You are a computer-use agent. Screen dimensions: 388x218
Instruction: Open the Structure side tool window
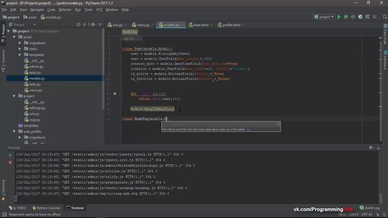(x=3, y=61)
